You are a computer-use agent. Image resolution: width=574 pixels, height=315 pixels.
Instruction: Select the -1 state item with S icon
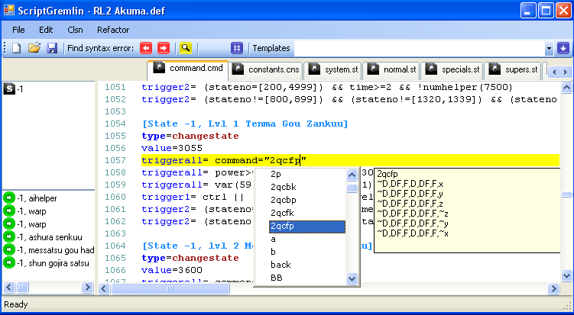click(x=13, y=88)
